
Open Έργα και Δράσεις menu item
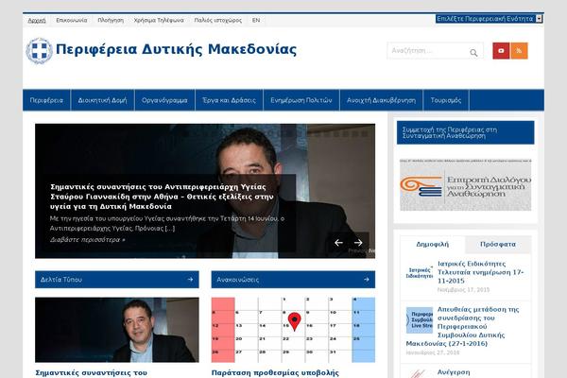tap(230, 100)
